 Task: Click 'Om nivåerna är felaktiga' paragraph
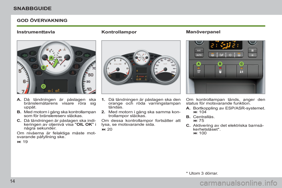point(56,135)
